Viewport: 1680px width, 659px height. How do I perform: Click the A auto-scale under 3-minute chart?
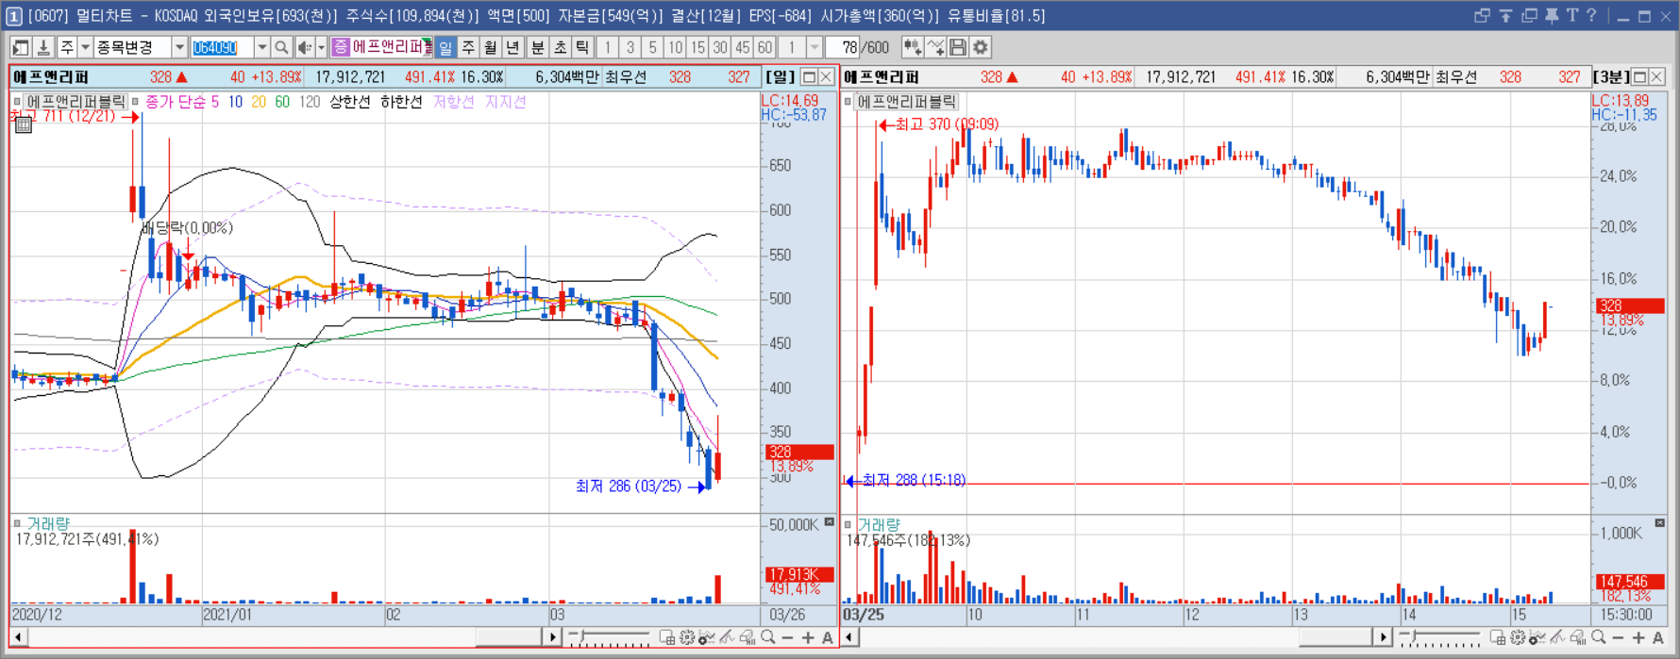pos(1658,638)
